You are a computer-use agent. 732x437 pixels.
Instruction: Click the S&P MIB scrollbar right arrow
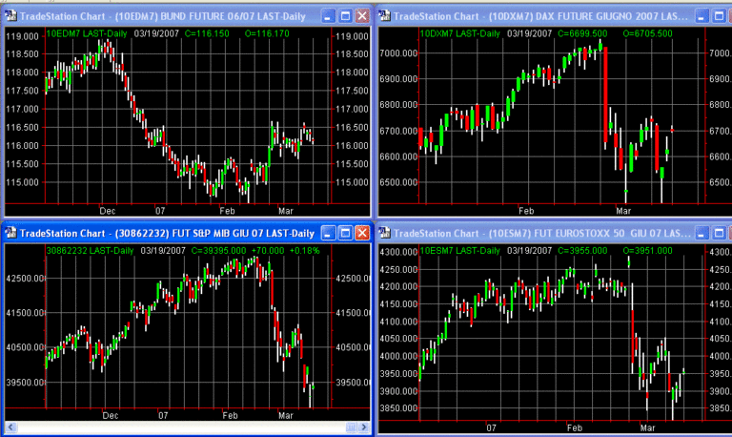click(x=363, y=427)
